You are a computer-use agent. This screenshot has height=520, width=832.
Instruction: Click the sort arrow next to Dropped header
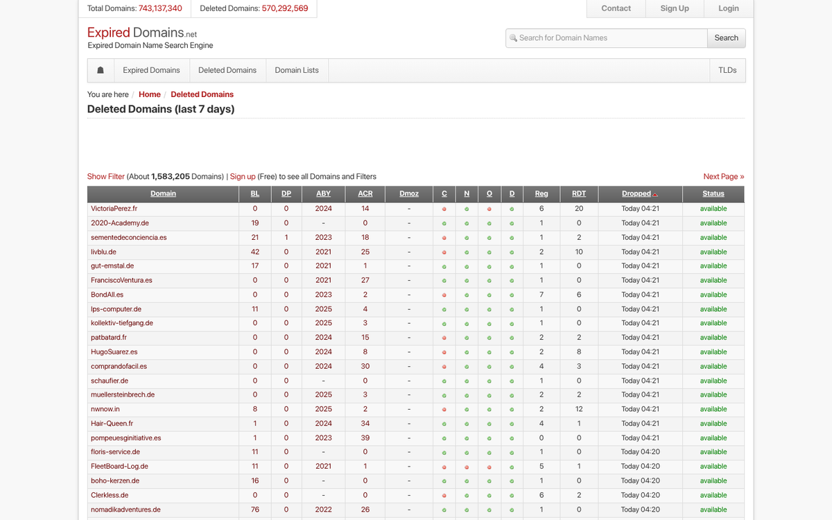[654, 194]
